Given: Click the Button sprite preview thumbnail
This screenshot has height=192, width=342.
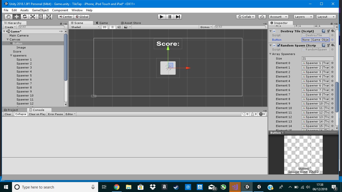Looking at the screenshot, I should [x=303, y=154].
